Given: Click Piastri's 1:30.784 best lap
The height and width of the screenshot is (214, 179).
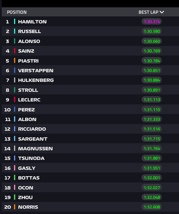Looking at the screenshot, I should click(x=152, y=61).
